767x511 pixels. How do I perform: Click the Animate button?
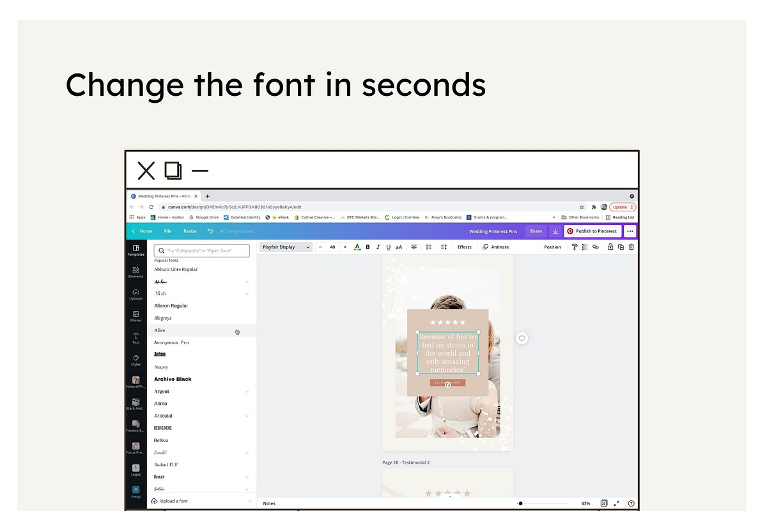click(x=496, y=247)
